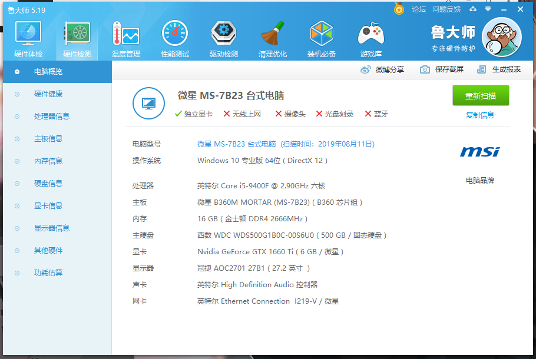Select 电脑概览 in the sidebar
The image size is (536, 359).
click(58, 72)
